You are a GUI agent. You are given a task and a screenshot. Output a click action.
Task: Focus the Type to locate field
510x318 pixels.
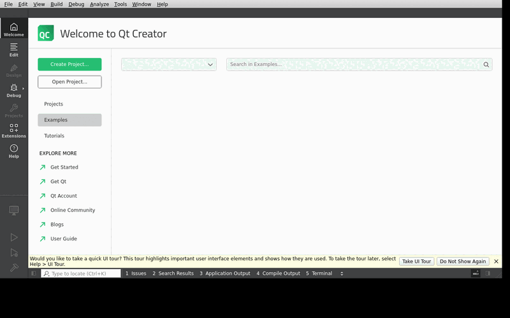tap(81, 273)
